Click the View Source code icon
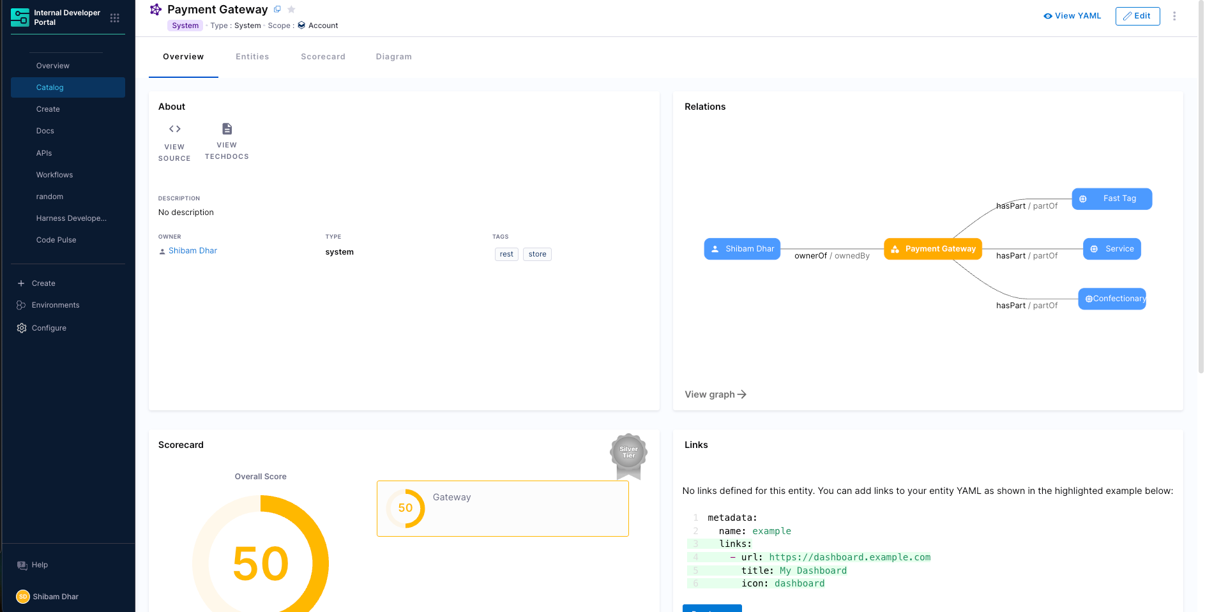The height and width of the screenshot is (612, 1205). 174,129
